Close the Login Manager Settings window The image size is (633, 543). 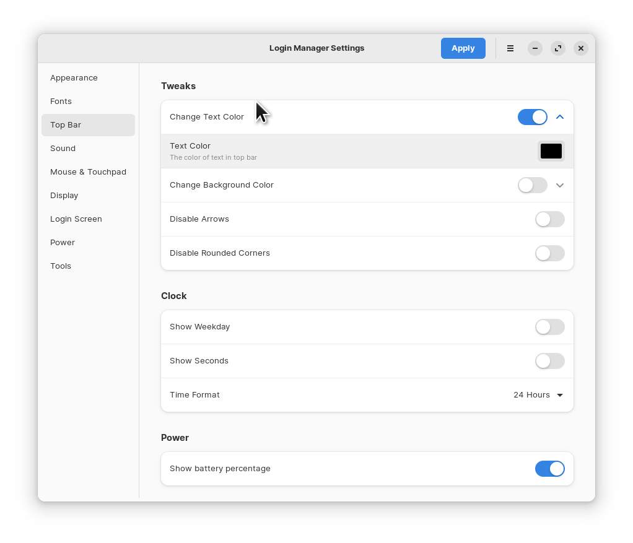click(x=581, y=48)
